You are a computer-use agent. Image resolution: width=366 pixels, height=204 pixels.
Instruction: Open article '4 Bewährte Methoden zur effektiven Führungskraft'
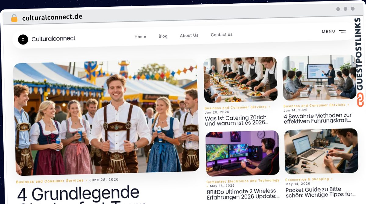click(x=318, y=118)
